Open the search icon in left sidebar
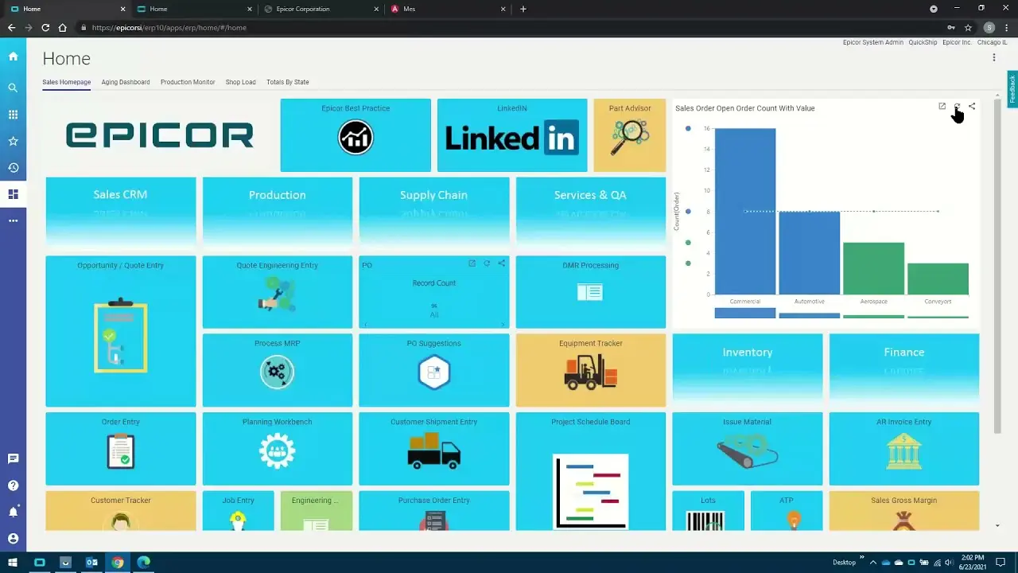The width and height of the screenshot is (1018, 573). 13,88
